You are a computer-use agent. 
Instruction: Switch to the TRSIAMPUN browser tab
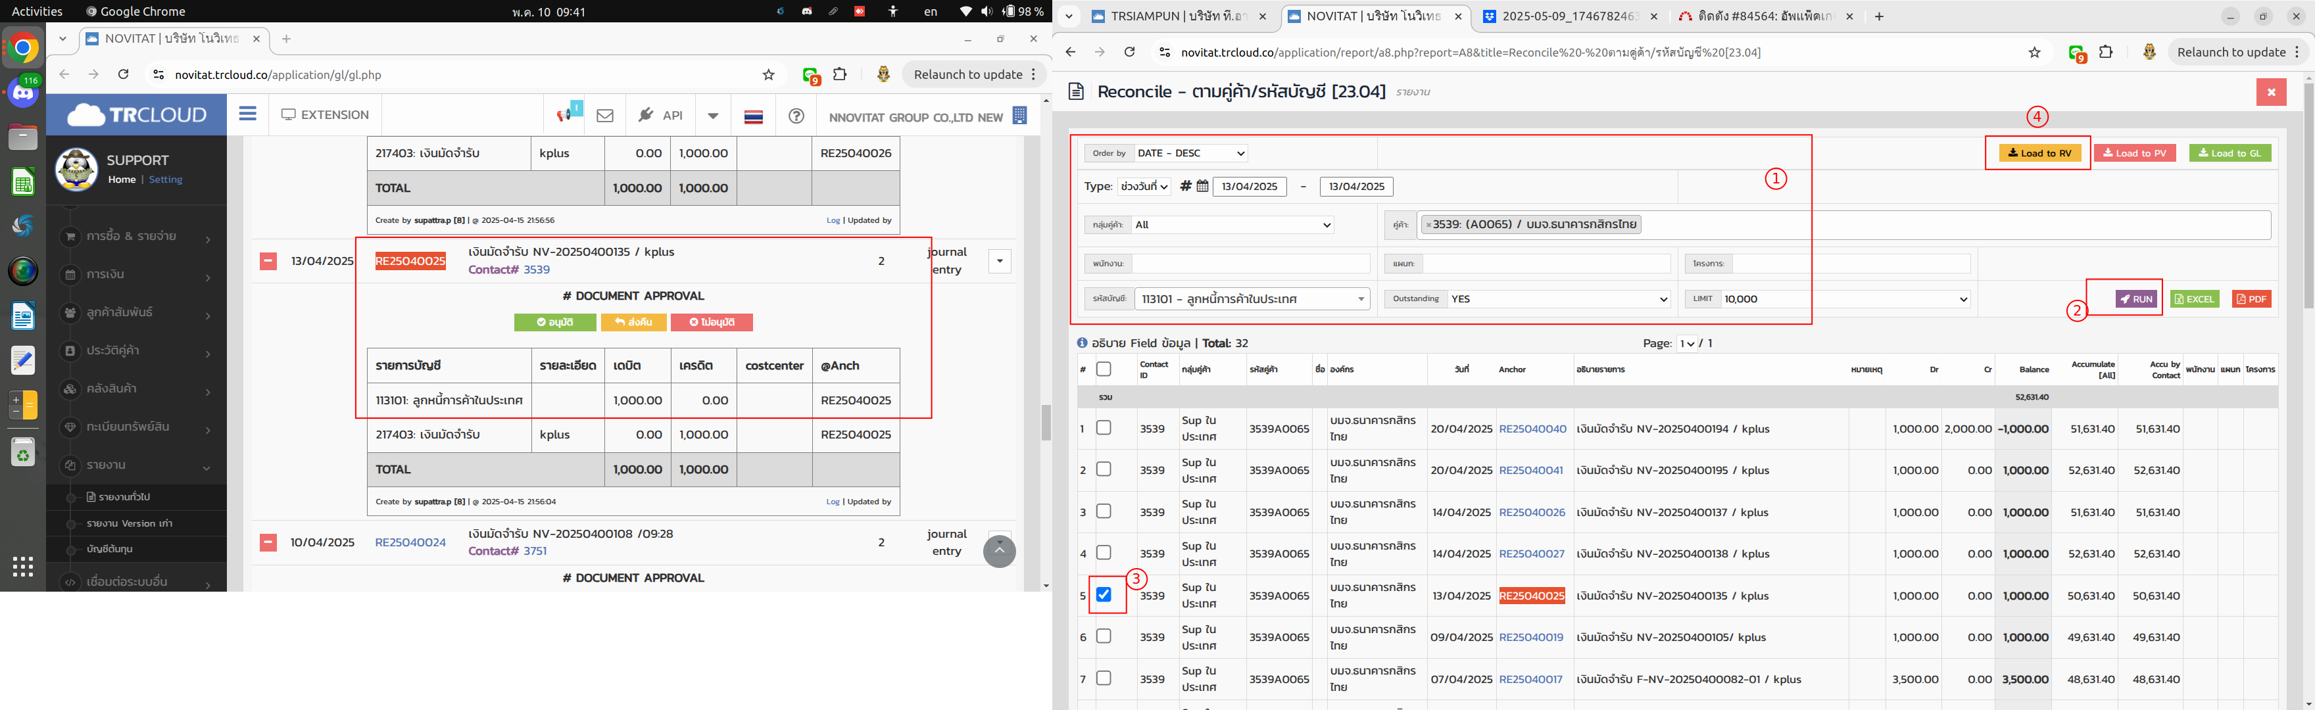click(x=1178, y=16)
